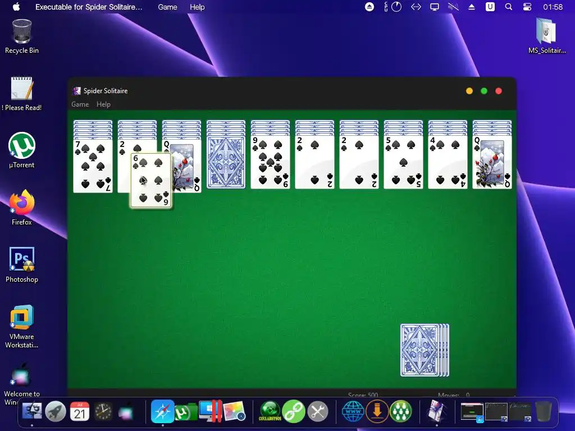Click the angle-bracket arrows icon in menu bar
The width and height of the screenshot is (575, 431).
tap(416, 7)
